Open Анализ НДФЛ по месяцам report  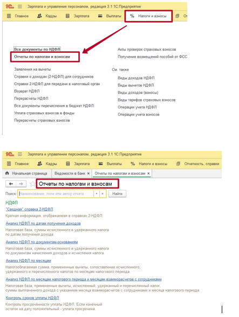pos(29,260)
